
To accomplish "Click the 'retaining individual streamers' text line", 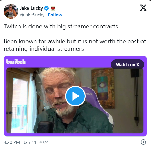I will coord(44,49).
